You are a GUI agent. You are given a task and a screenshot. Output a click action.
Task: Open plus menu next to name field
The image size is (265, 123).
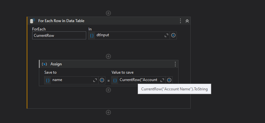click(102, 80)
